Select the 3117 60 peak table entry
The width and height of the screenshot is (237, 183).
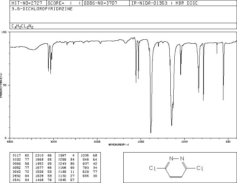pyautogui.click(x=21, y=156)
